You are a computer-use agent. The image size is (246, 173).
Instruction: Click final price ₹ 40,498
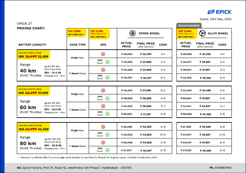pyautogui.click(x=205, y=90)
